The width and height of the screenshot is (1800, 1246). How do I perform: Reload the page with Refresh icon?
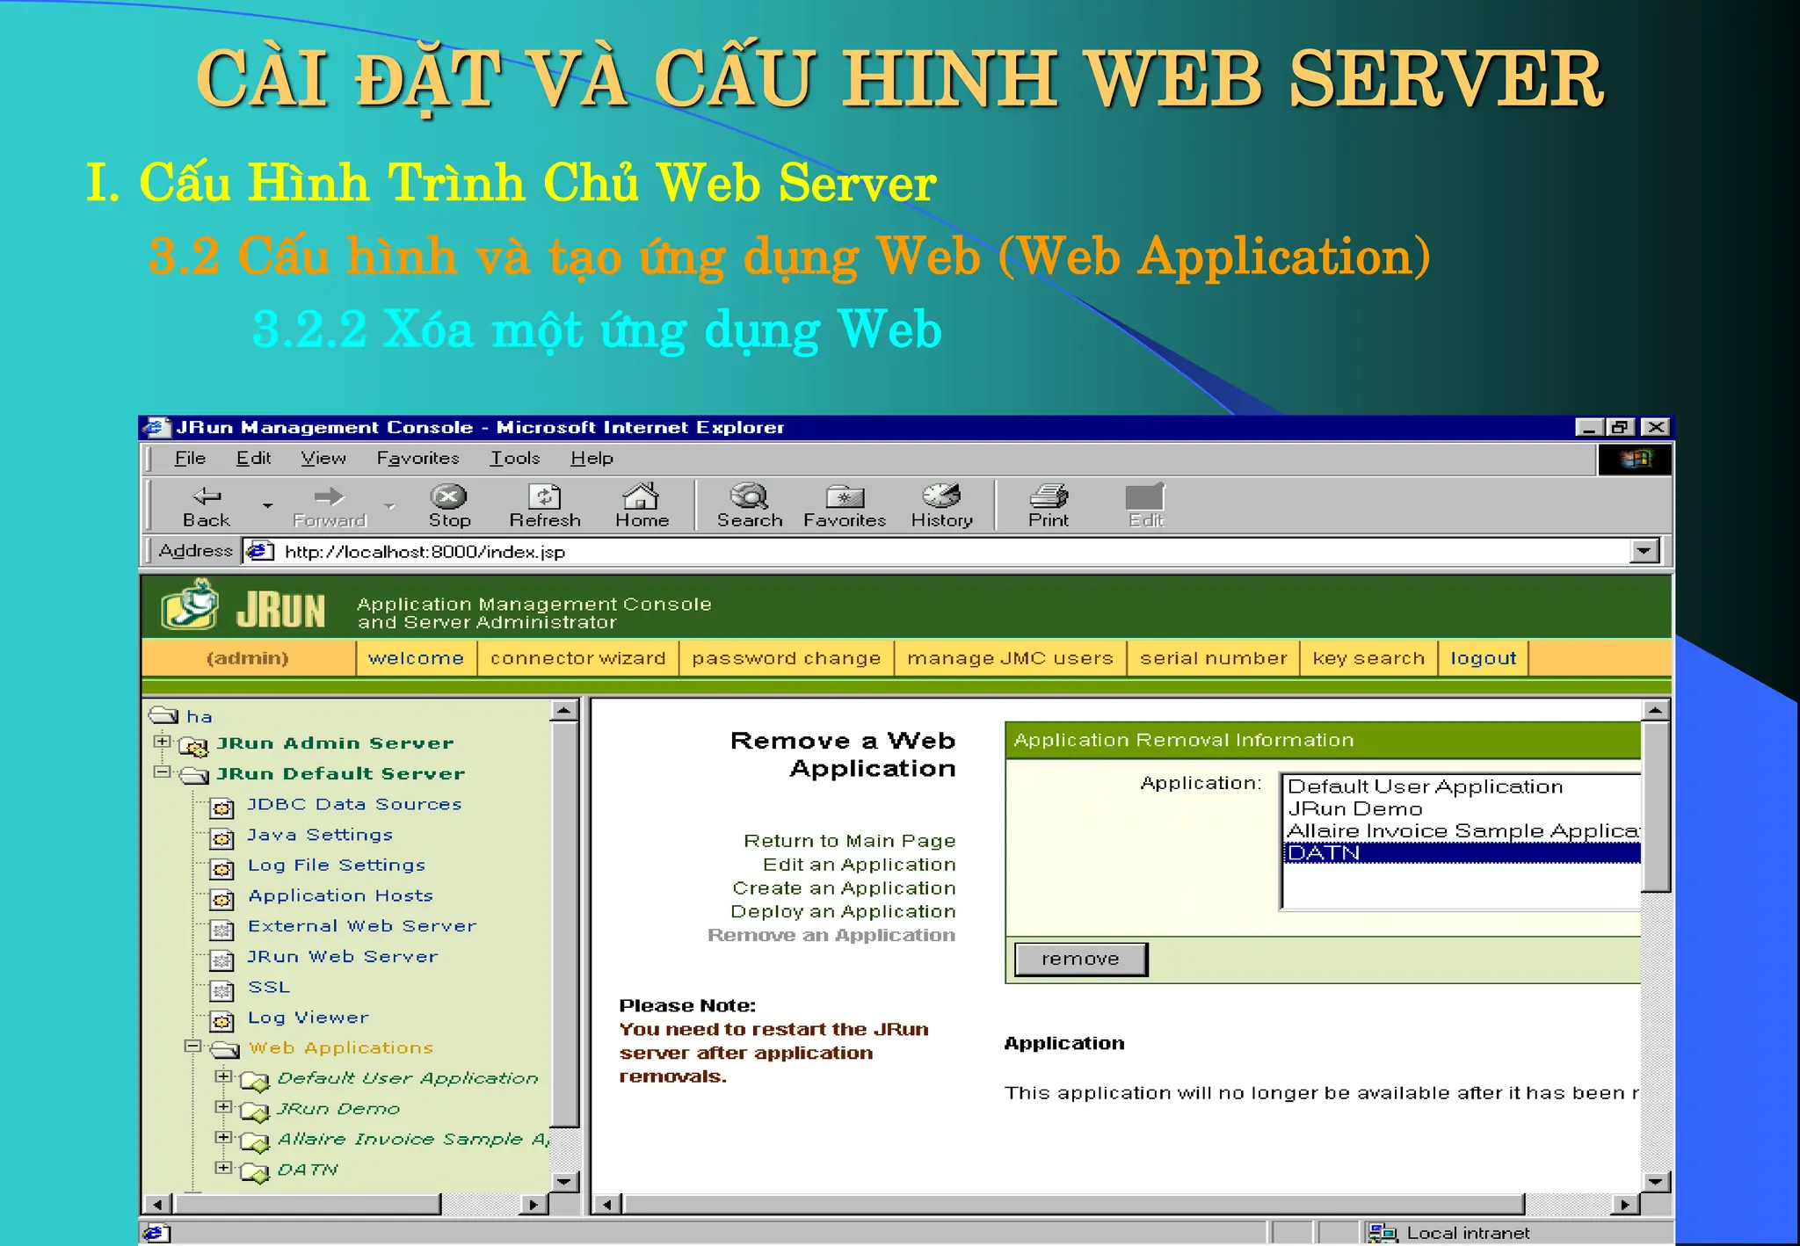tap(545, 506)
